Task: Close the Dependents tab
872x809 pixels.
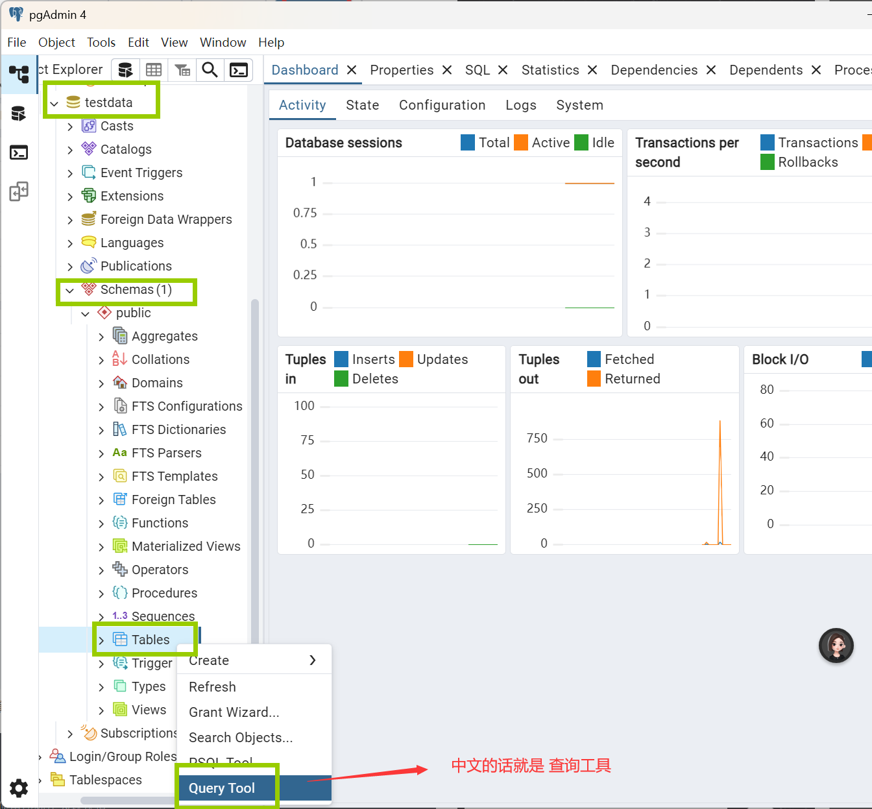Action: [816, 70]
